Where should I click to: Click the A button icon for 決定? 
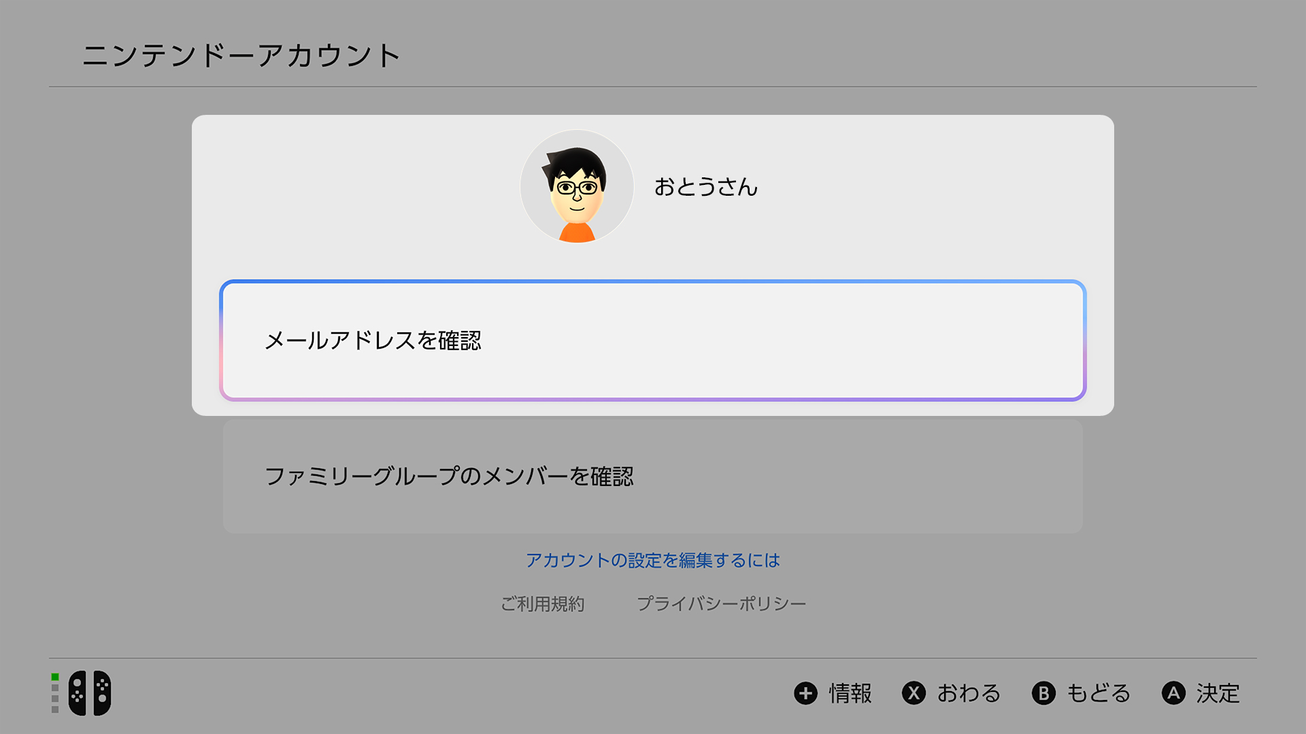[1174, 693]
